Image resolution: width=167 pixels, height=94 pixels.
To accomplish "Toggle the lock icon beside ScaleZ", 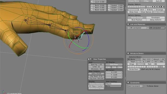I will tap(109, 10).
